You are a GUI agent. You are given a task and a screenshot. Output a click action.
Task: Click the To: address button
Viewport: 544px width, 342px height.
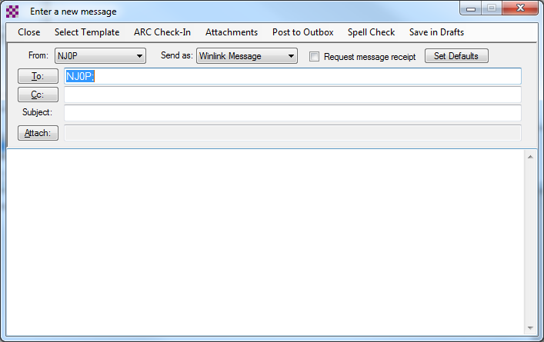pos(38,76)
